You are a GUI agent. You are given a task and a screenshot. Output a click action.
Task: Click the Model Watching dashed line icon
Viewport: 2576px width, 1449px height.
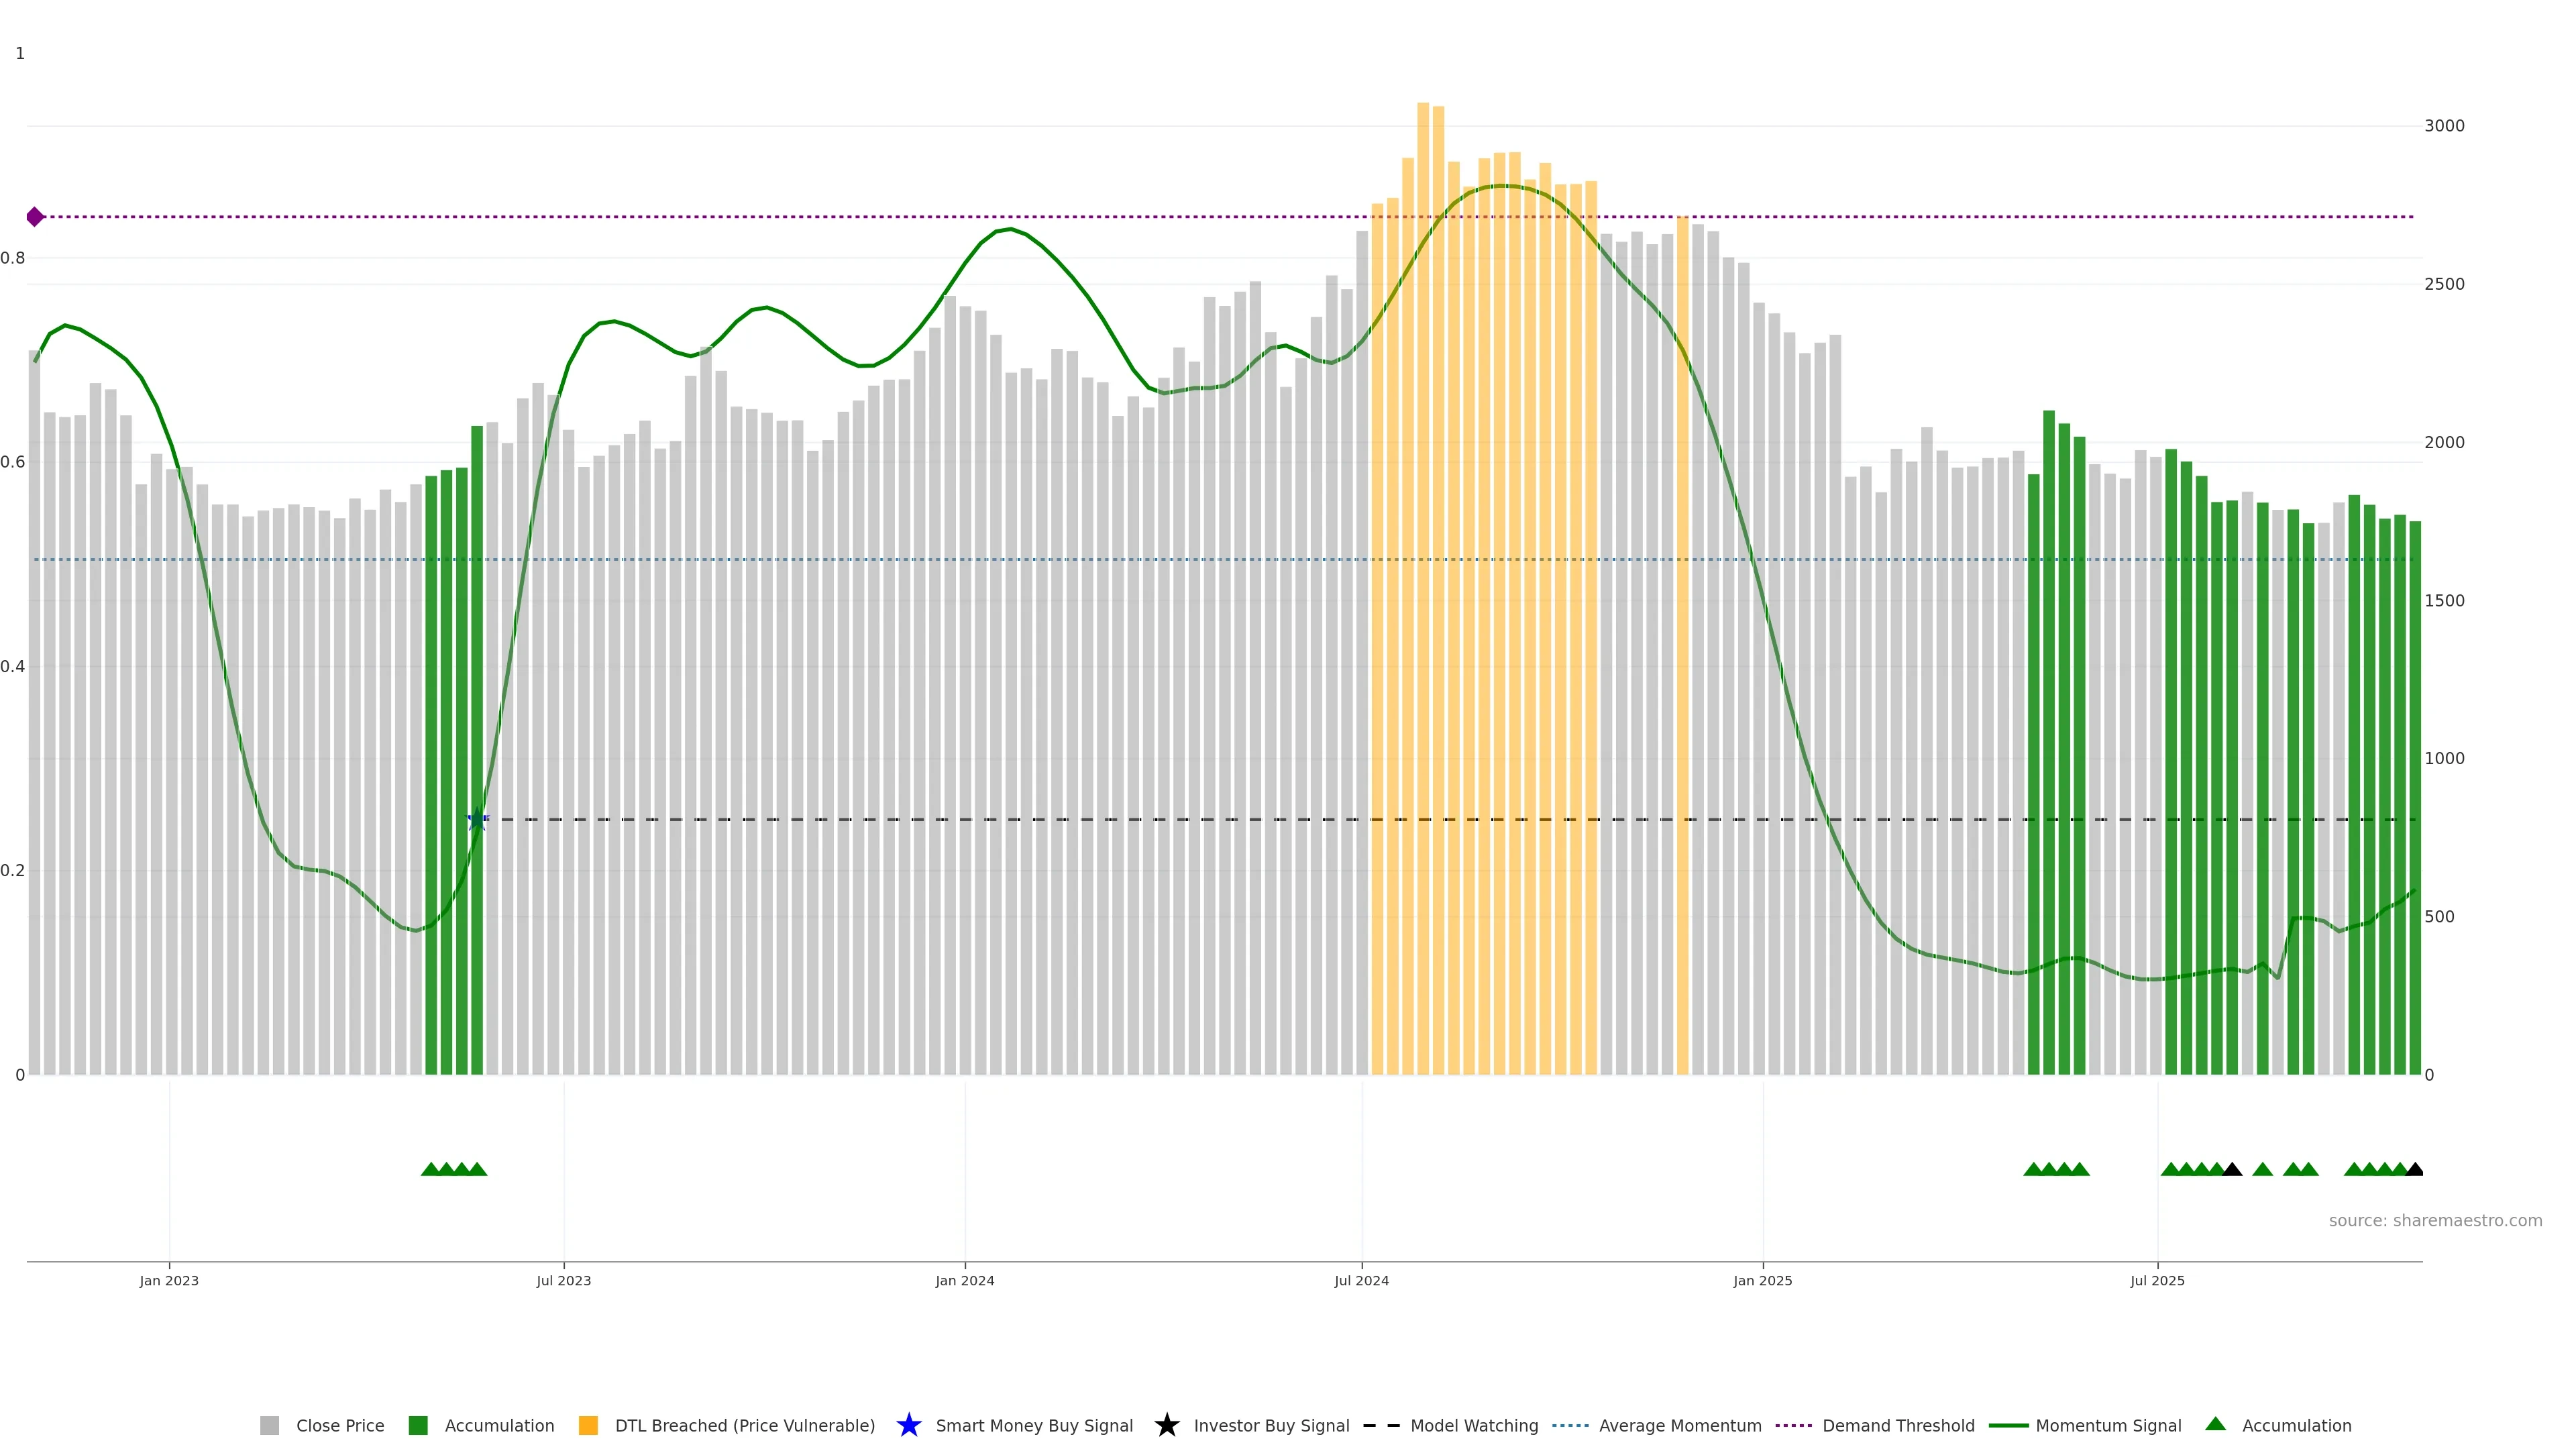1381,1425
